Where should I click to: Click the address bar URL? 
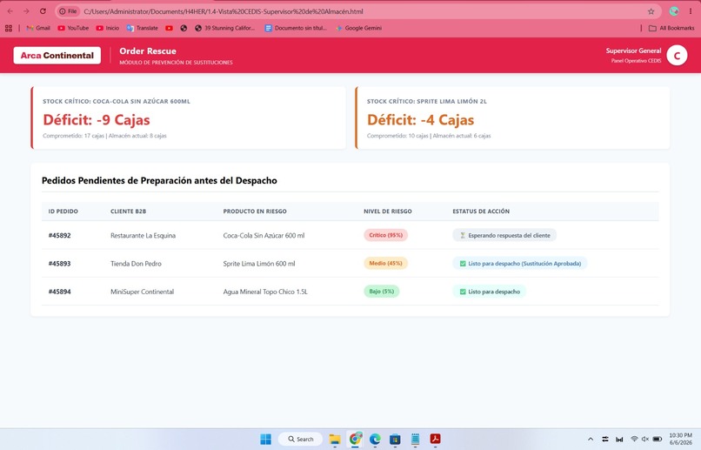[224, 11]
